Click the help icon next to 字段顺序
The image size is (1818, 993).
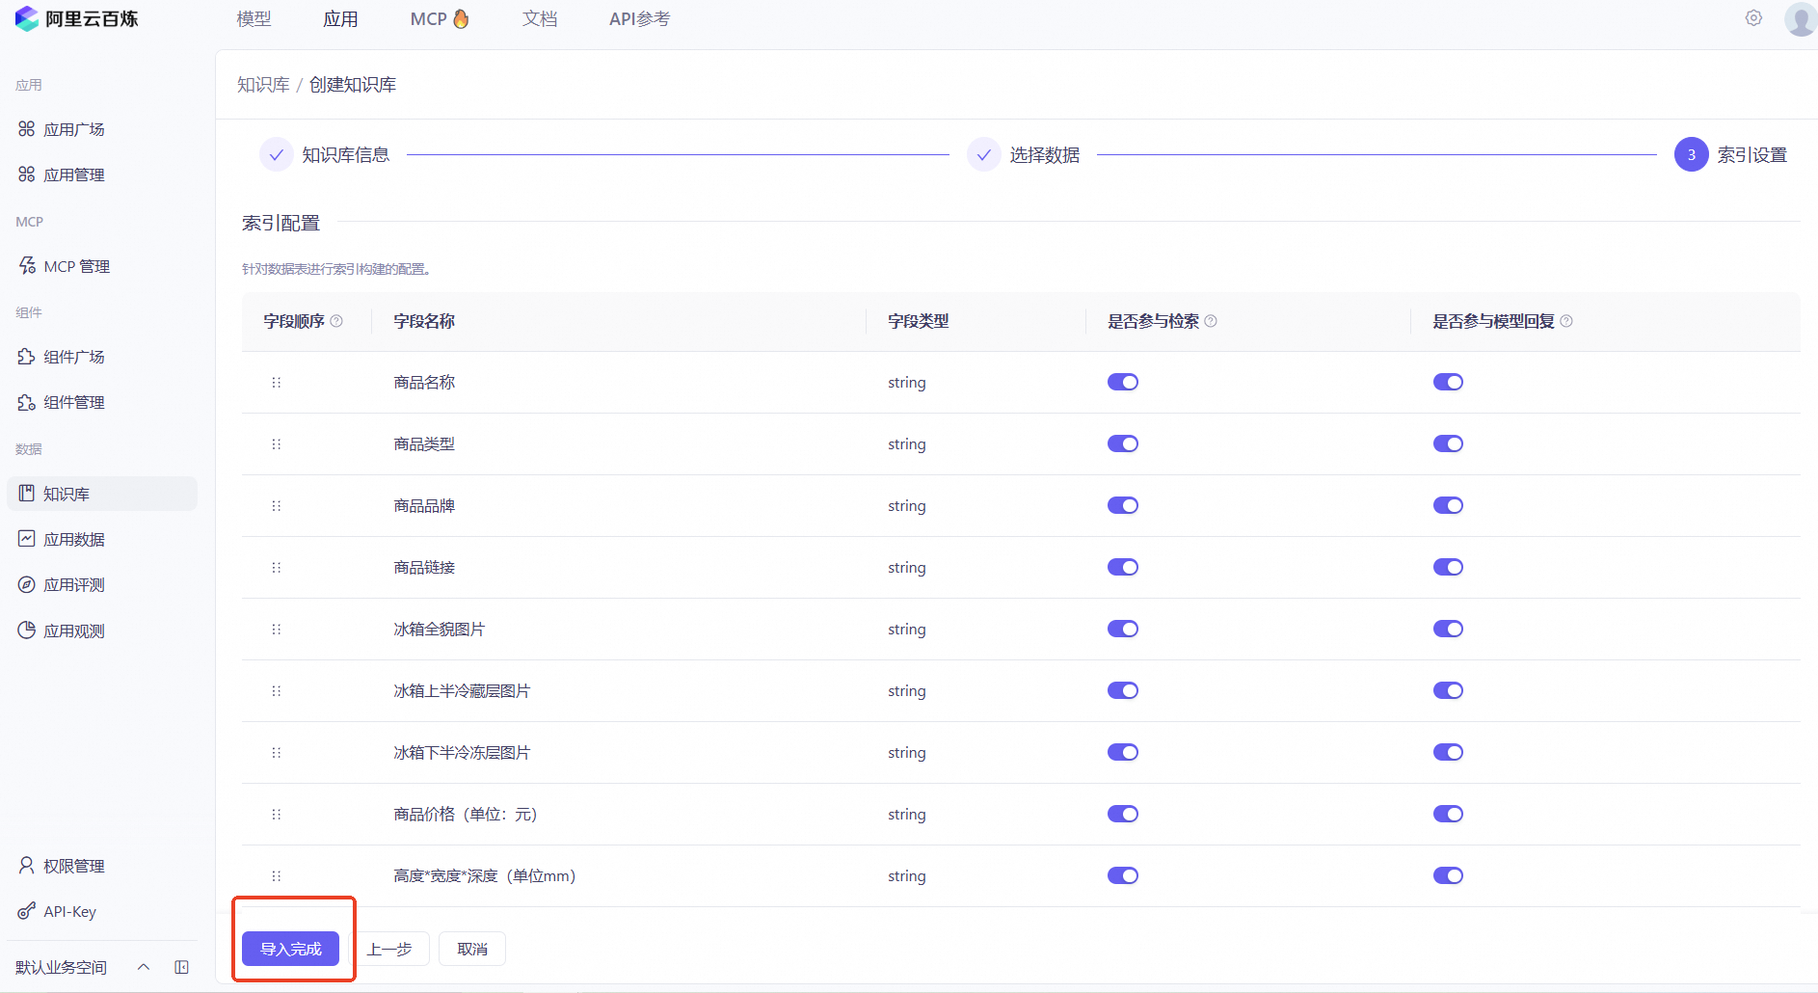point(336,321)
